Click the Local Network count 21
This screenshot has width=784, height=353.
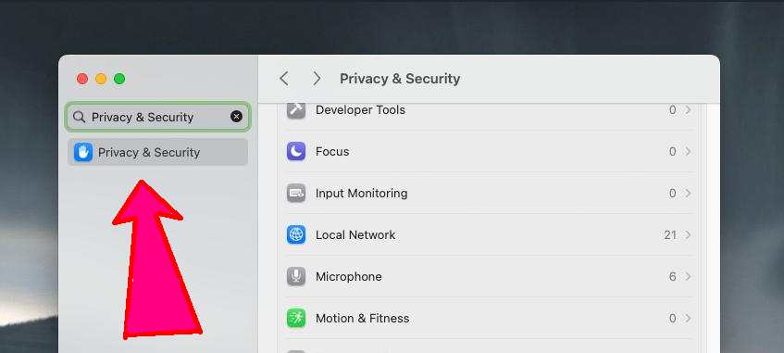[670, 234]
